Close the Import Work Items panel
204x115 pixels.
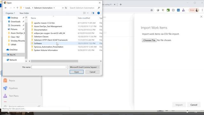point(201,17)
